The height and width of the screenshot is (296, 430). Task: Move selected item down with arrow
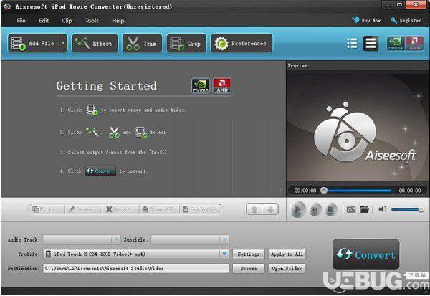click(x=270, y=209)
